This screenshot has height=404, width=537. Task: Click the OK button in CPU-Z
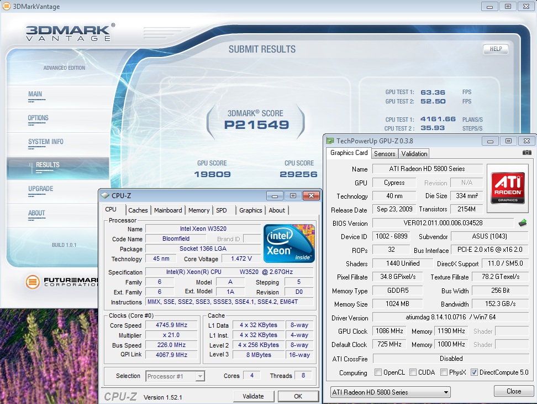pyautogui.click(x=298, y=396)
